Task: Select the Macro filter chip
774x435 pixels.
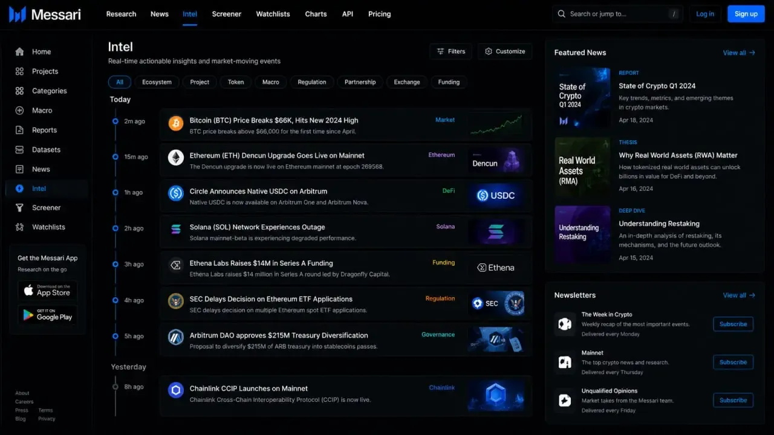Action: (271, 82)
